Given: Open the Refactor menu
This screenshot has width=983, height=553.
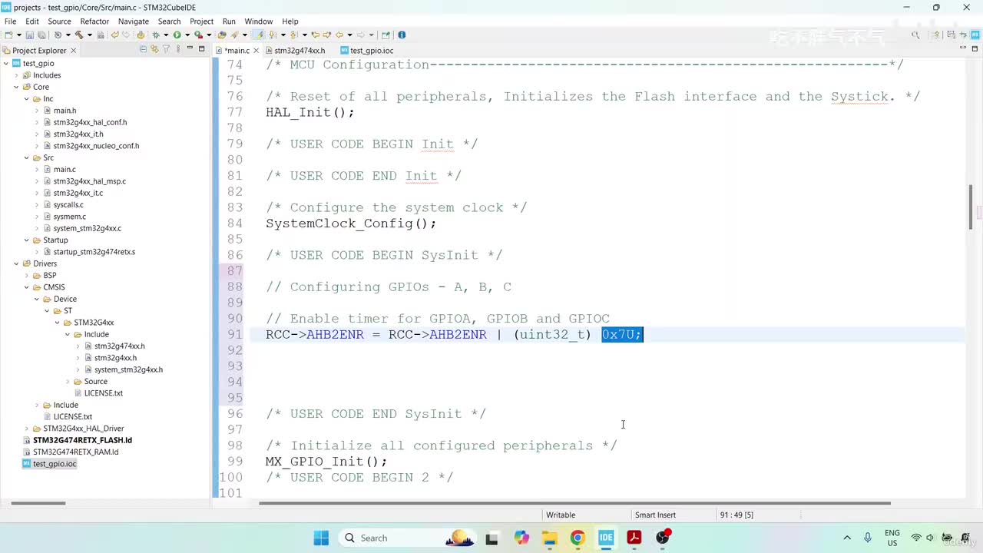Looking at the screenshot, I should [94, 22].
